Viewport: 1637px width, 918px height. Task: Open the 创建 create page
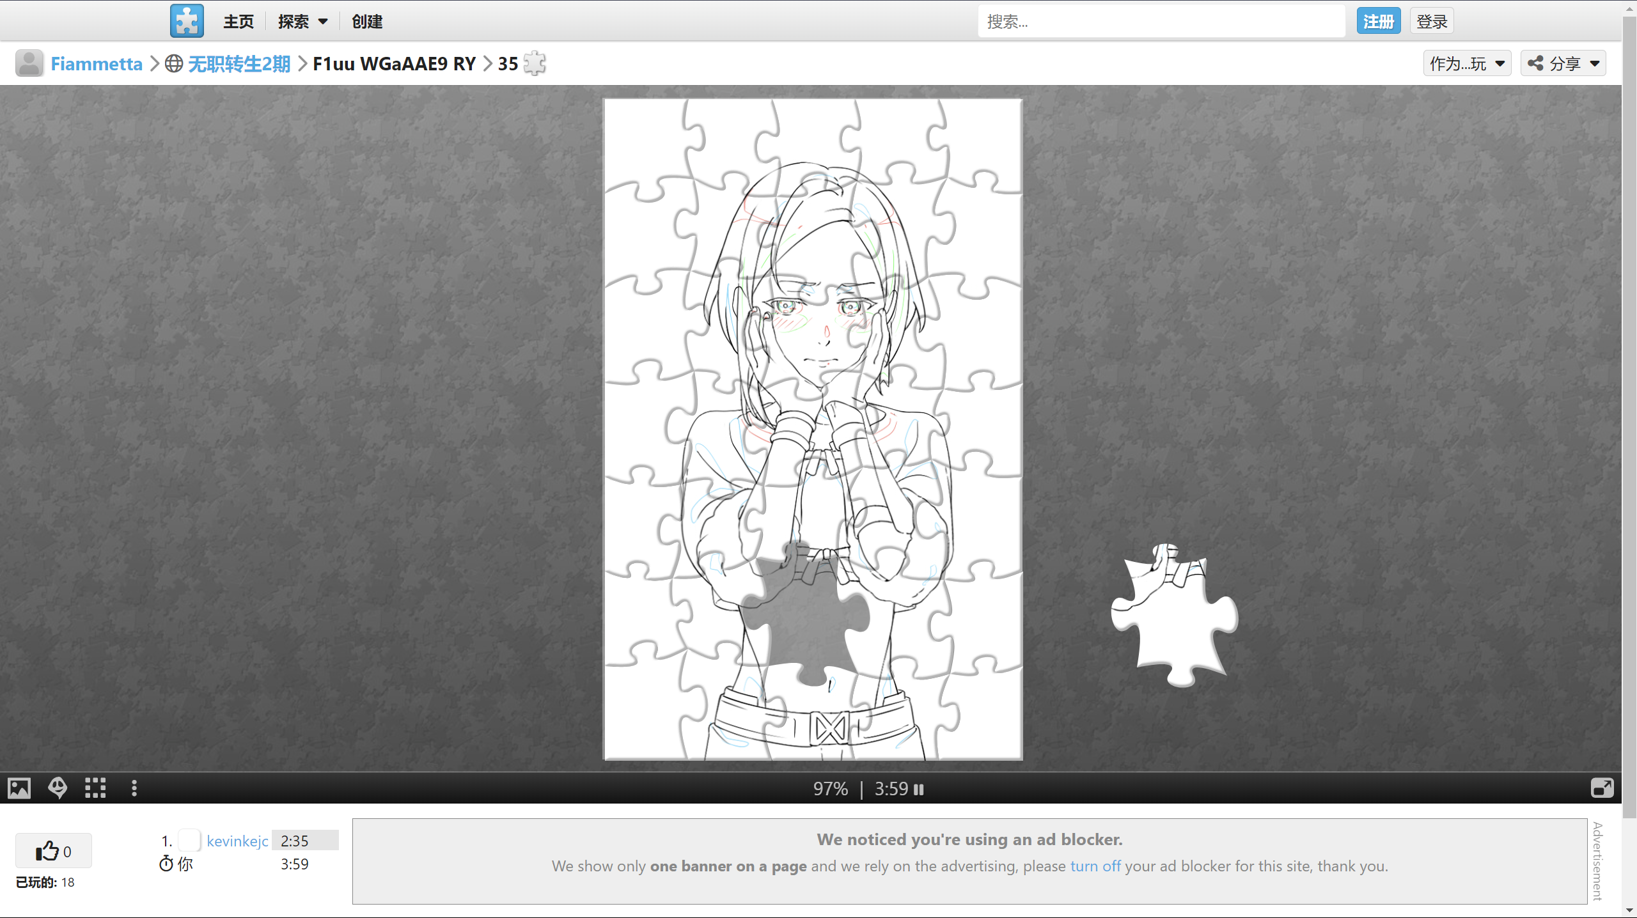click(367, 22)
